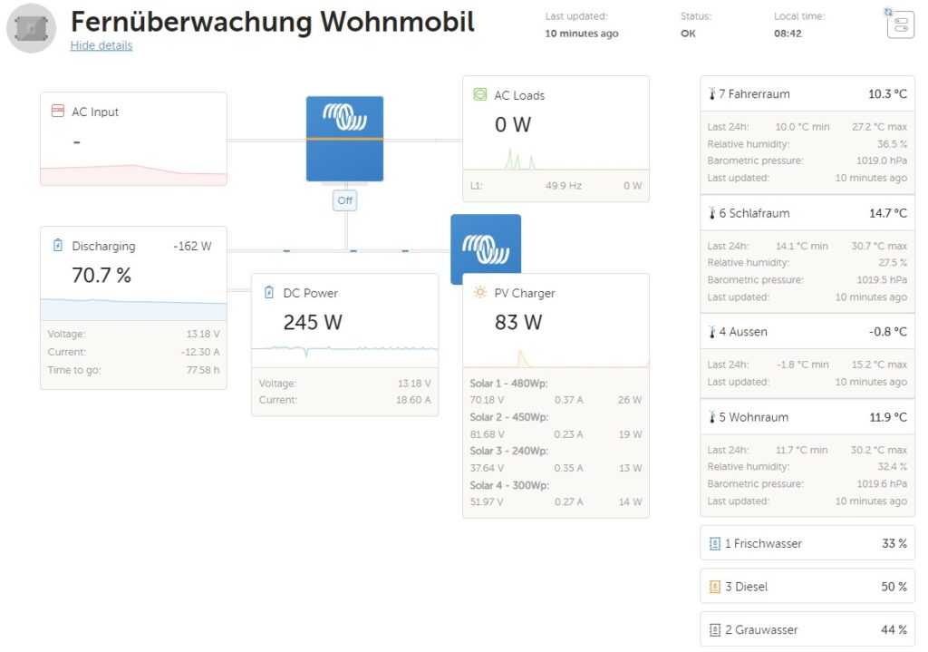Click the Frischwasser tank icon
The width and height of the screenshot is (928, 652).
(715, 544)
